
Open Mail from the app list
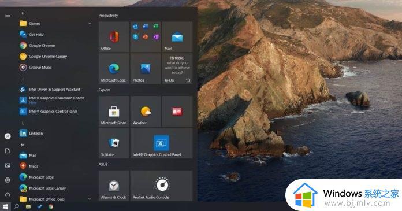click(55, 156)
